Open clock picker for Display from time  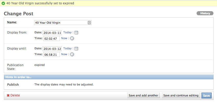point(72,38)
